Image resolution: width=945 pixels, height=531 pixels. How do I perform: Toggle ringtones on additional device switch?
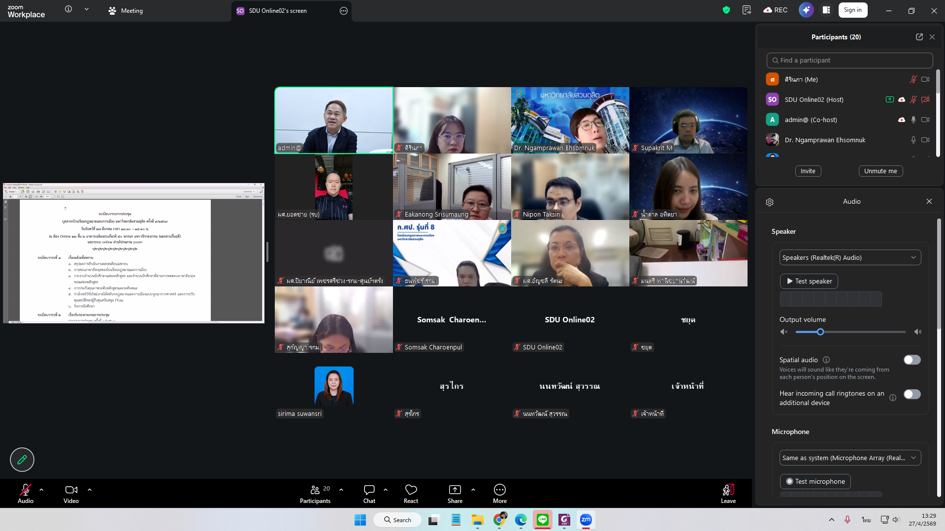pos(912,394)
